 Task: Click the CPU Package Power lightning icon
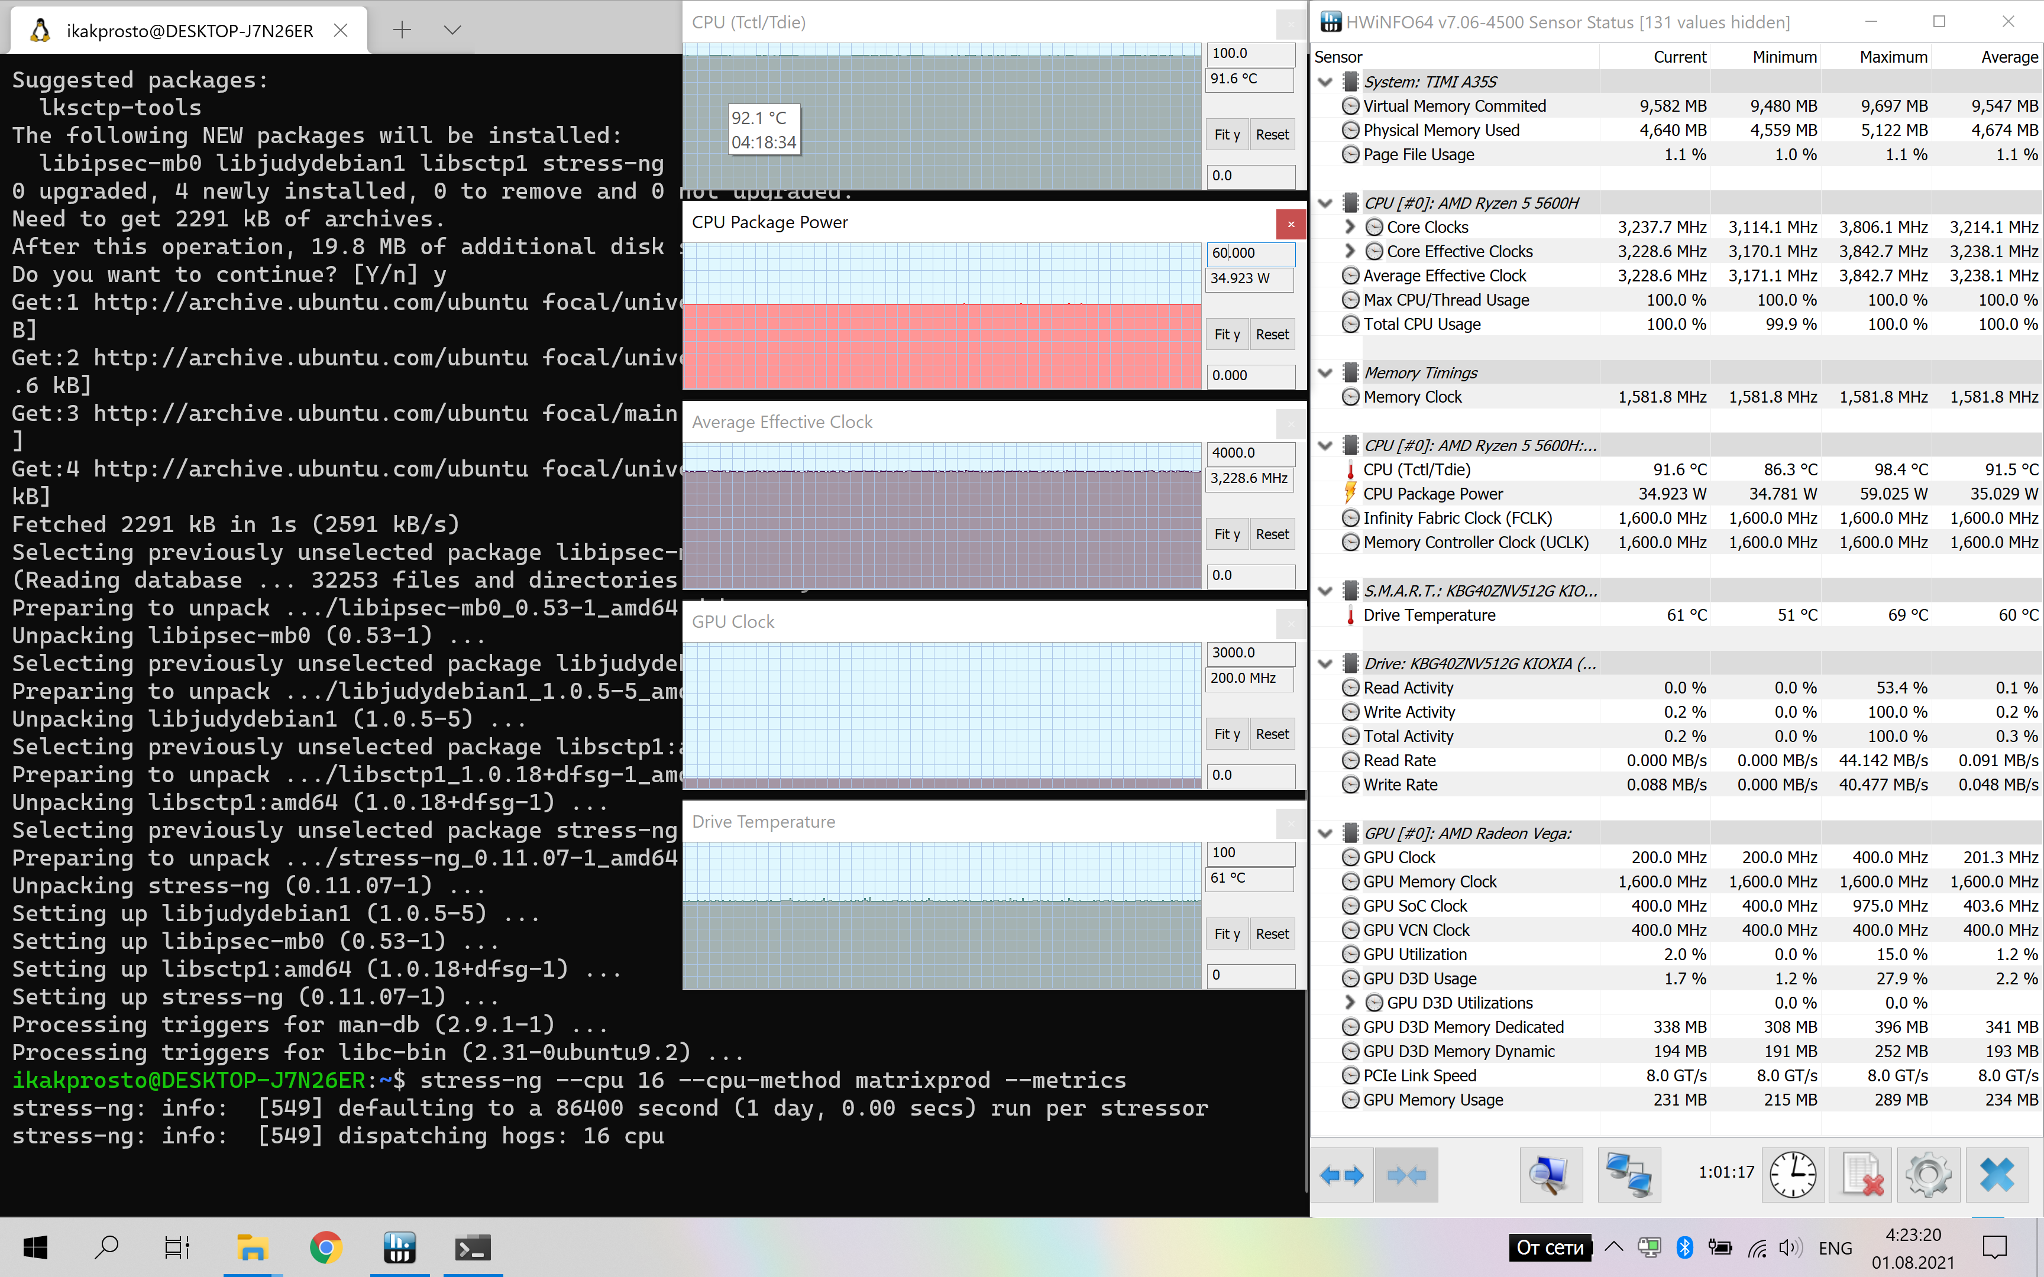click(1351, 493)
